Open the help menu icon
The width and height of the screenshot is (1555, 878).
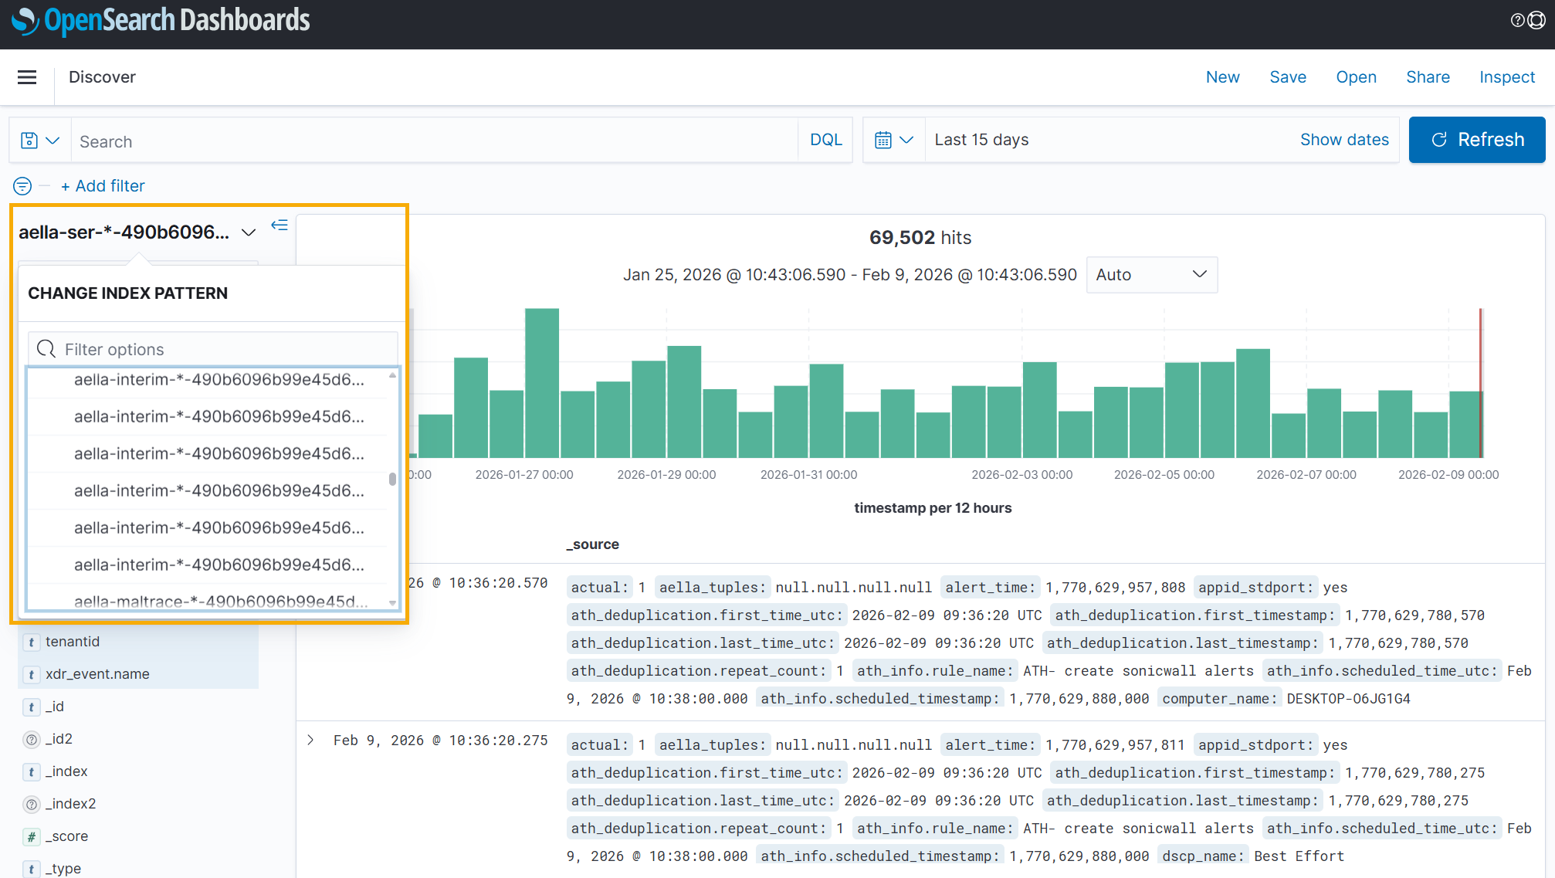(1517, 21)
